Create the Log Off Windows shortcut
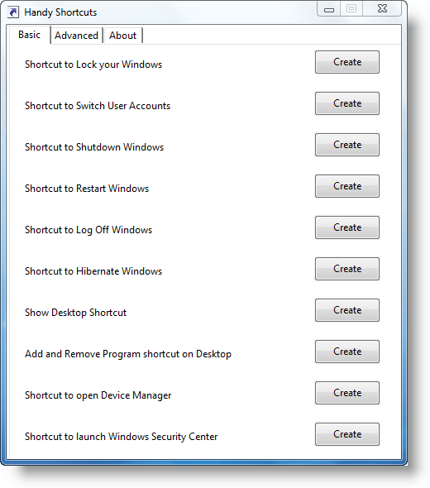Viewport: 430px width, 488px height. tap(347, 227)
